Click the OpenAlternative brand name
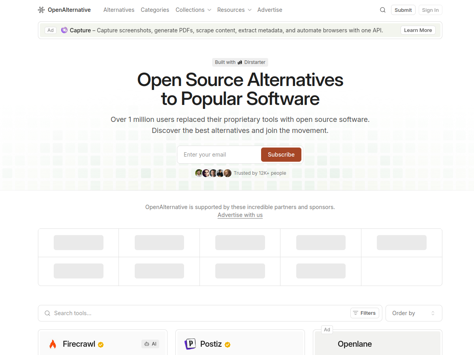474x355 pixels. click(x=69, y=10)
